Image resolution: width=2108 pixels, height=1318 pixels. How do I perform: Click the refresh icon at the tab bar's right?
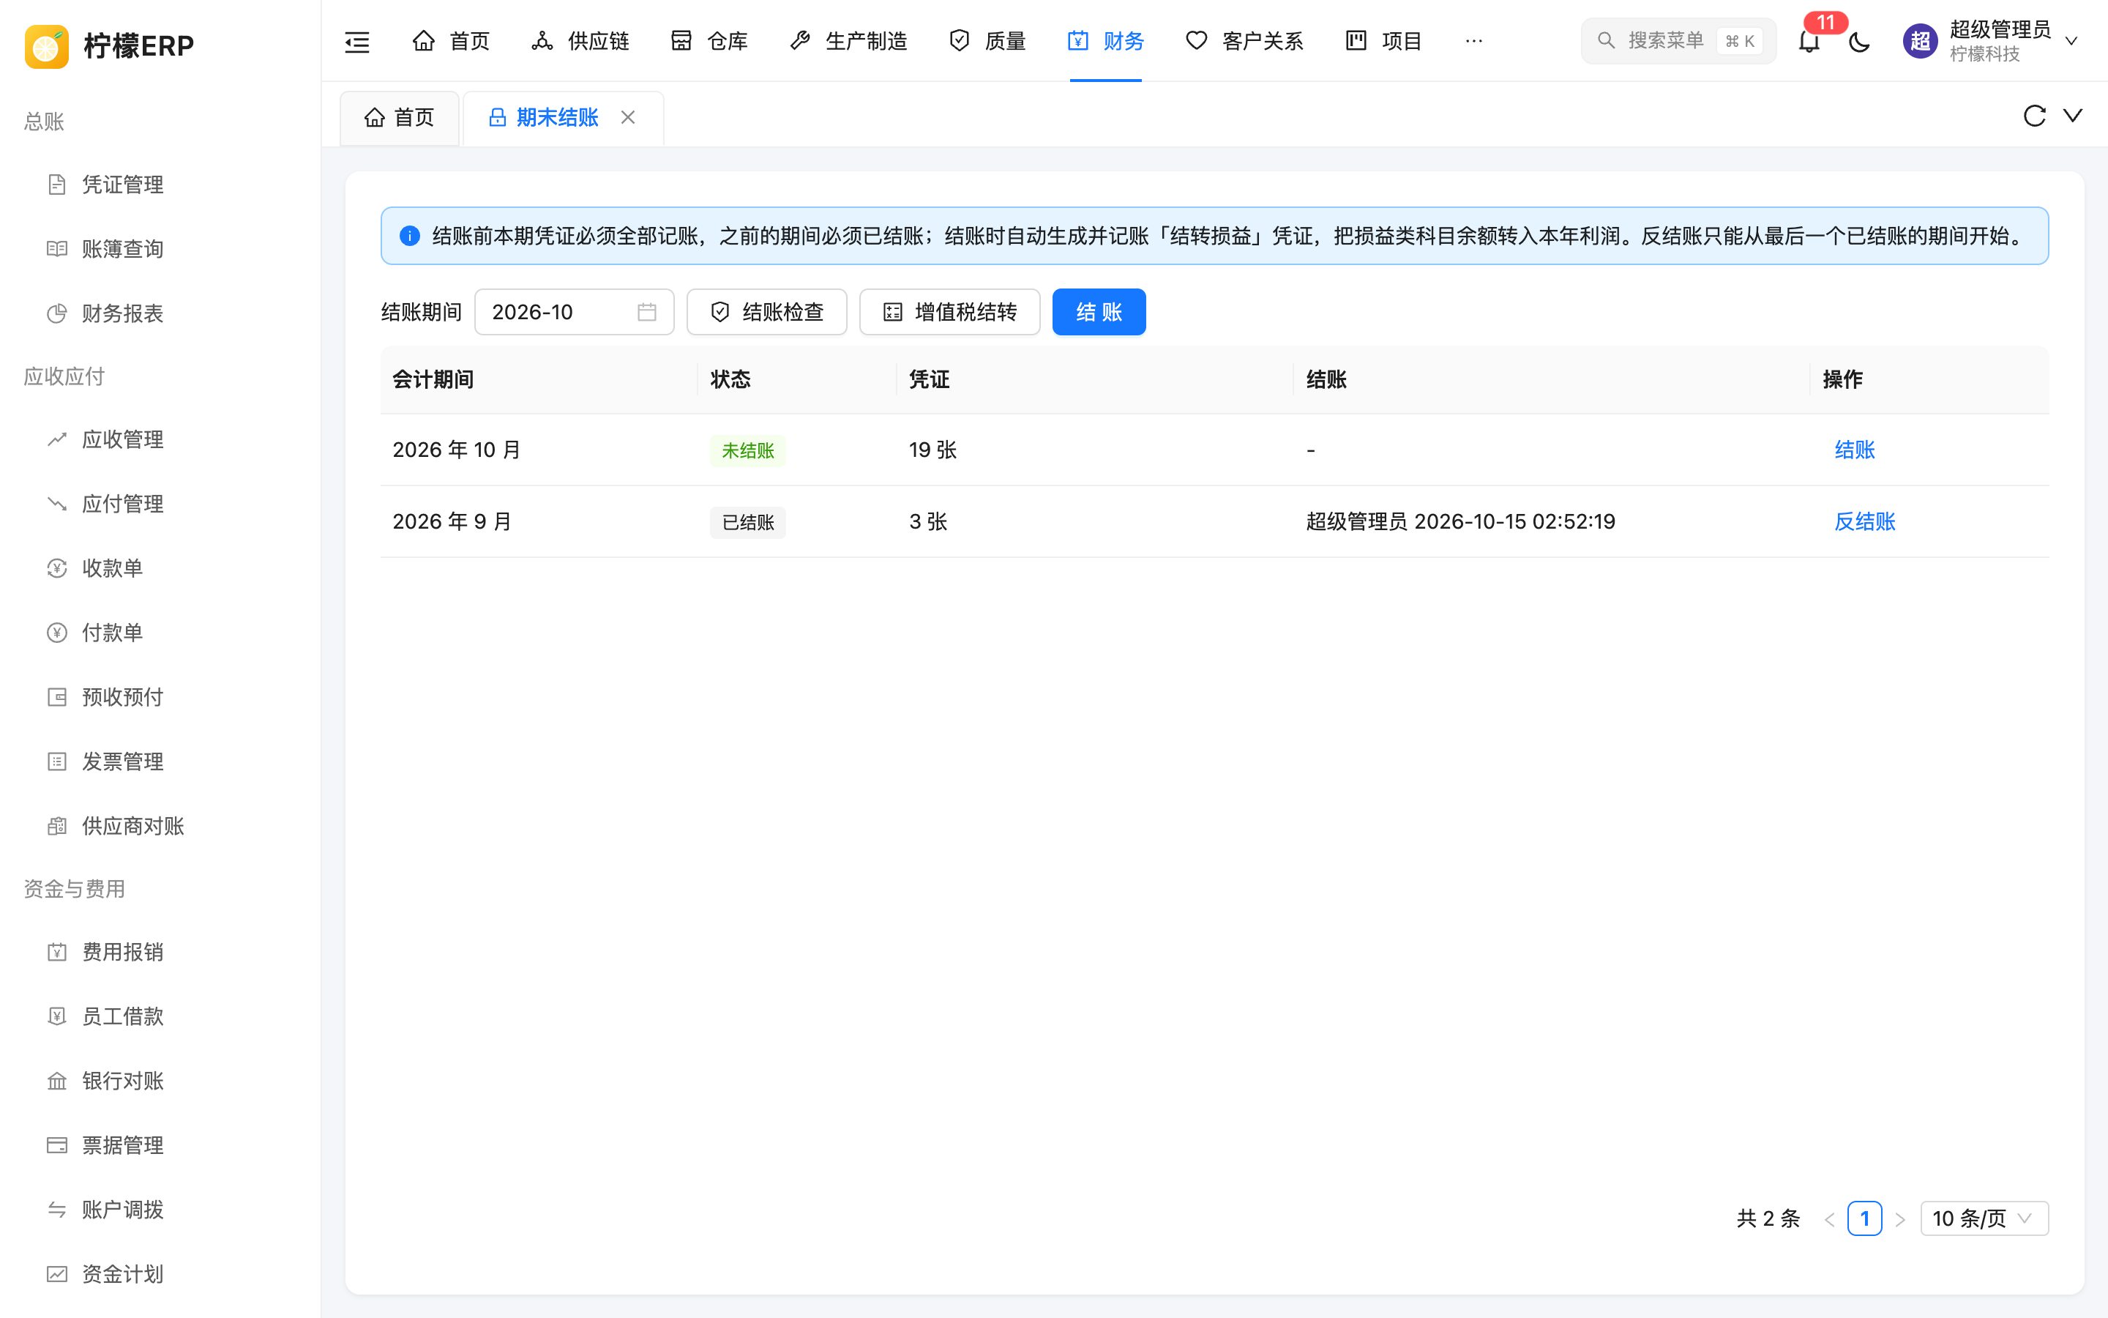tap(2034, 116)
